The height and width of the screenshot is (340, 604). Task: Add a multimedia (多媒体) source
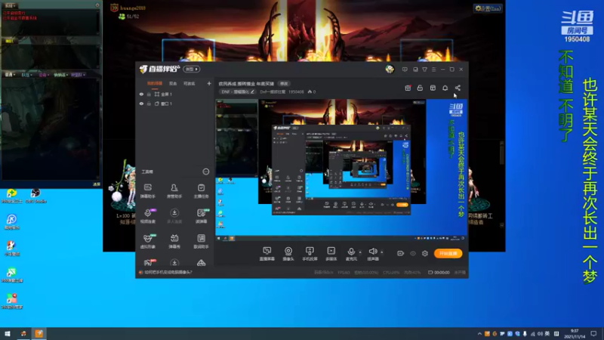pos(331,253)
